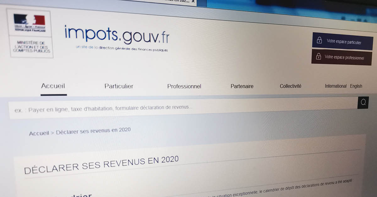The width and height of the screenshot is (377, 197).
Task: Switch site language to English
Action: tap(356, 86)
